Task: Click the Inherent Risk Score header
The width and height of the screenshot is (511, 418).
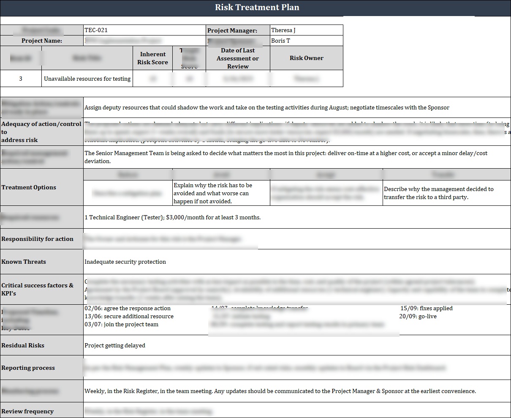Action: [152, 58]
